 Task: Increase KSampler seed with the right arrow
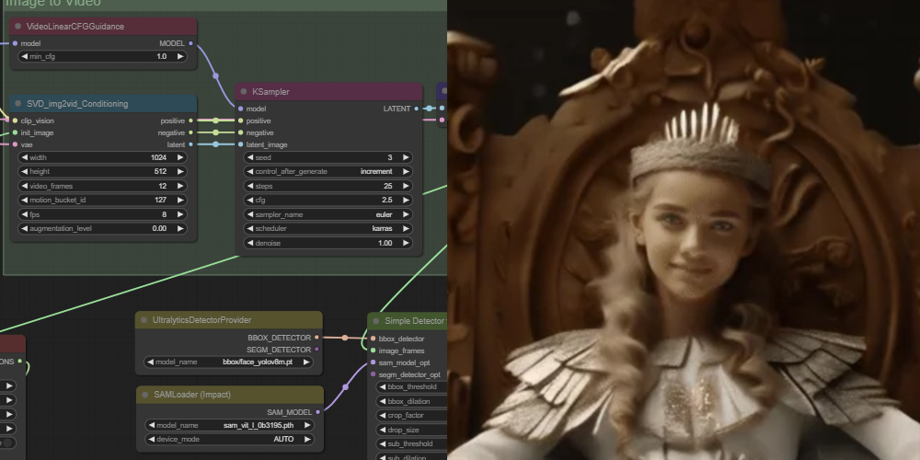click(x=406, y=157)
